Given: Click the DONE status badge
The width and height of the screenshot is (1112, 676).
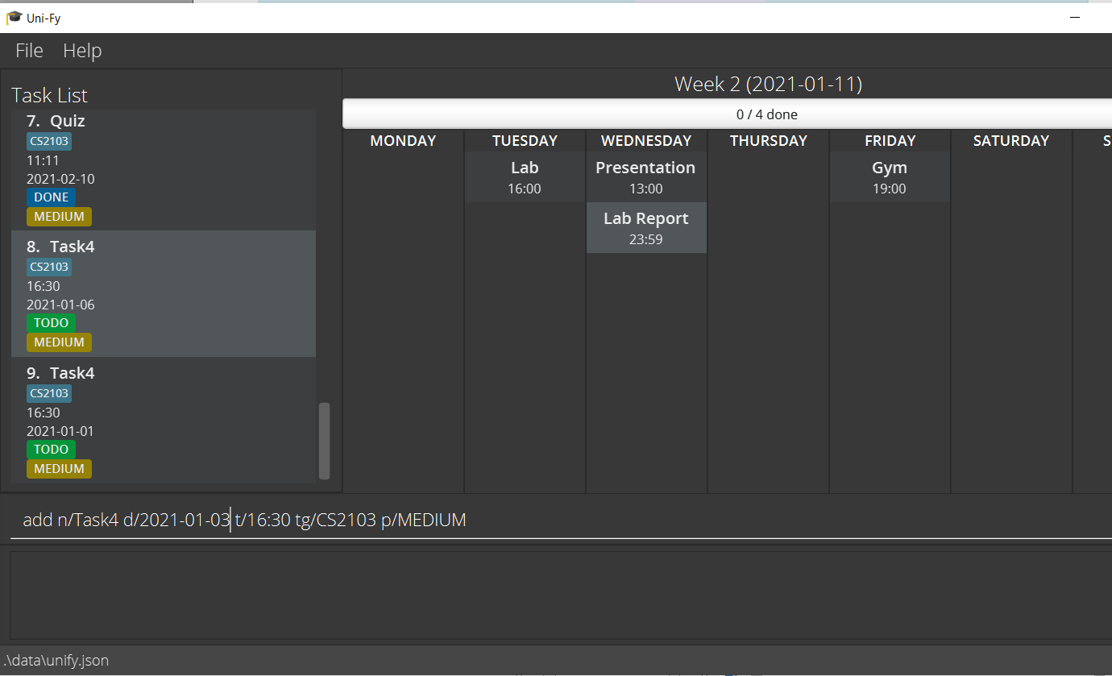Looking at the screenshot, I should point(51,197).
